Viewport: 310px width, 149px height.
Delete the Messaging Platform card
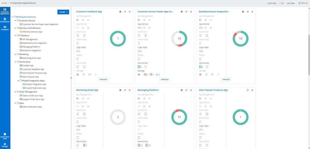pos(191,90)
